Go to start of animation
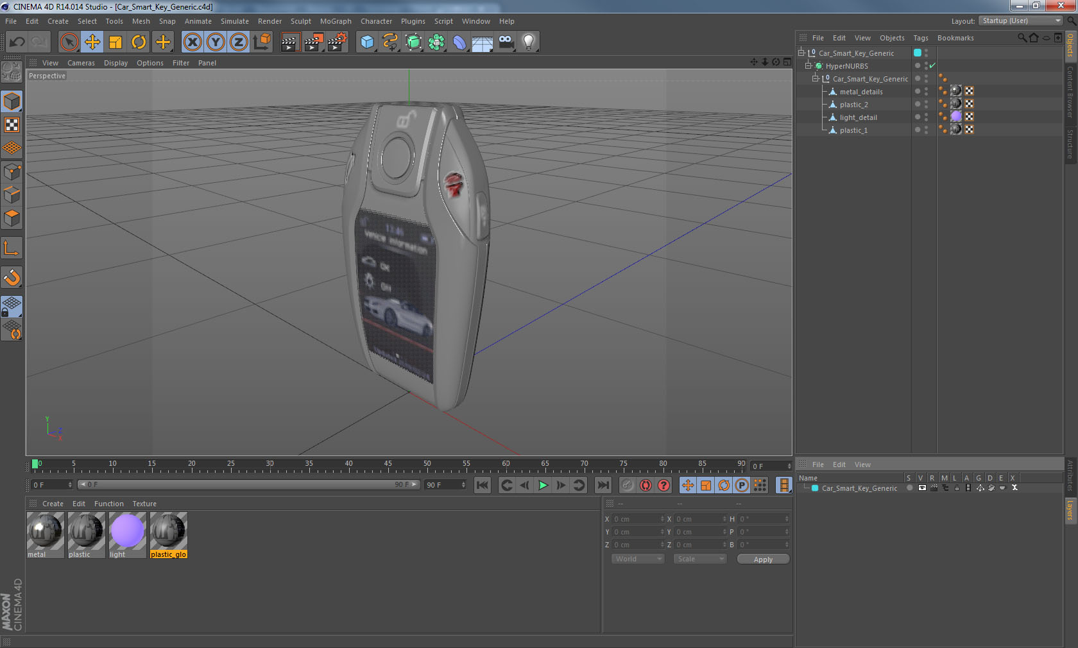The height and width of the screenshot is (648, 1078). tap(483, 485)
